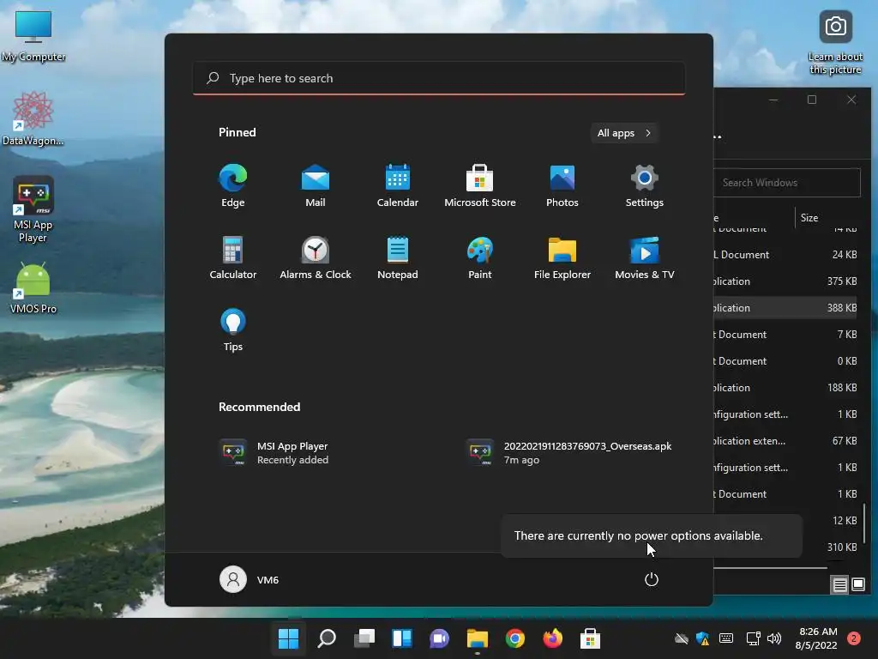The image size is (878, 659).
Task: Click Learn about this picture icon
Action: click(x=835, y=43)
